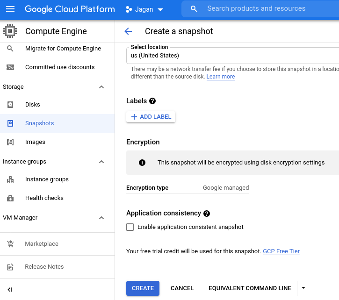Viewport: 339px width, 300px height.
Task: Click the Images icon
Action: click(10, 142)
